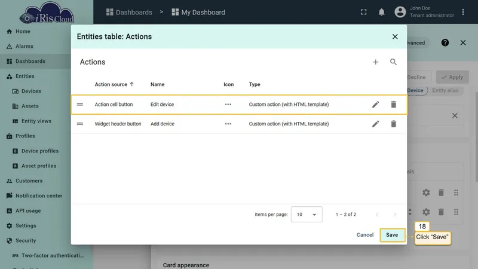Screen dimensions: 478x269
Task: Click lower trash icon in background panel
Action: pyautogui.click(x=441, y=212)
